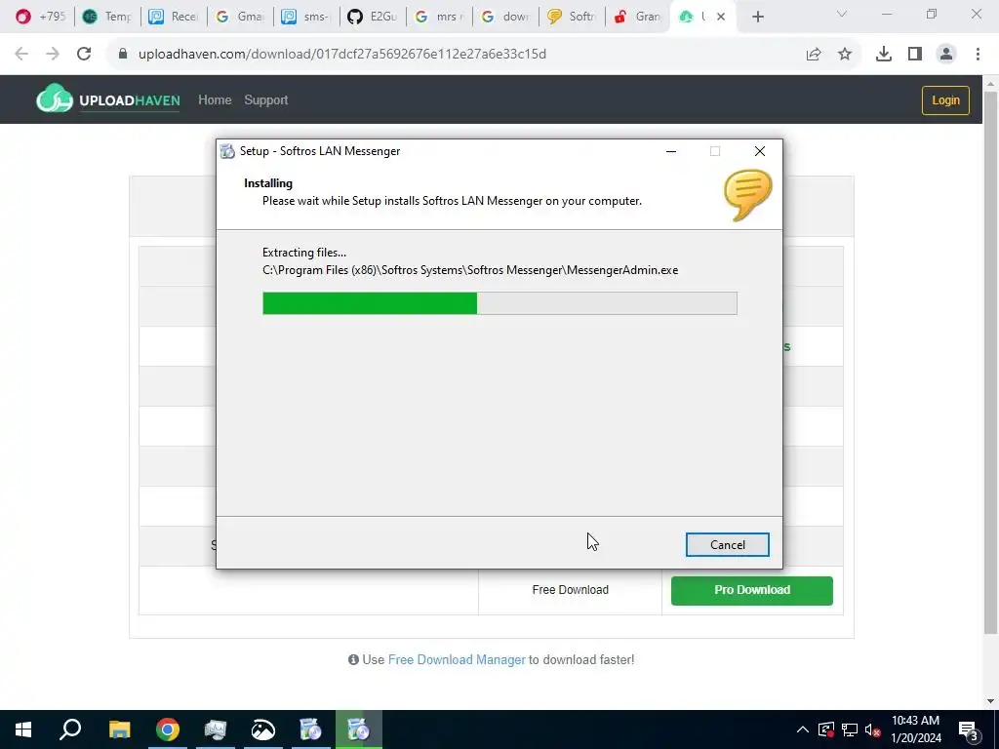999x749 pixels.
Task: Open the notification center
Action: [969, 729]
